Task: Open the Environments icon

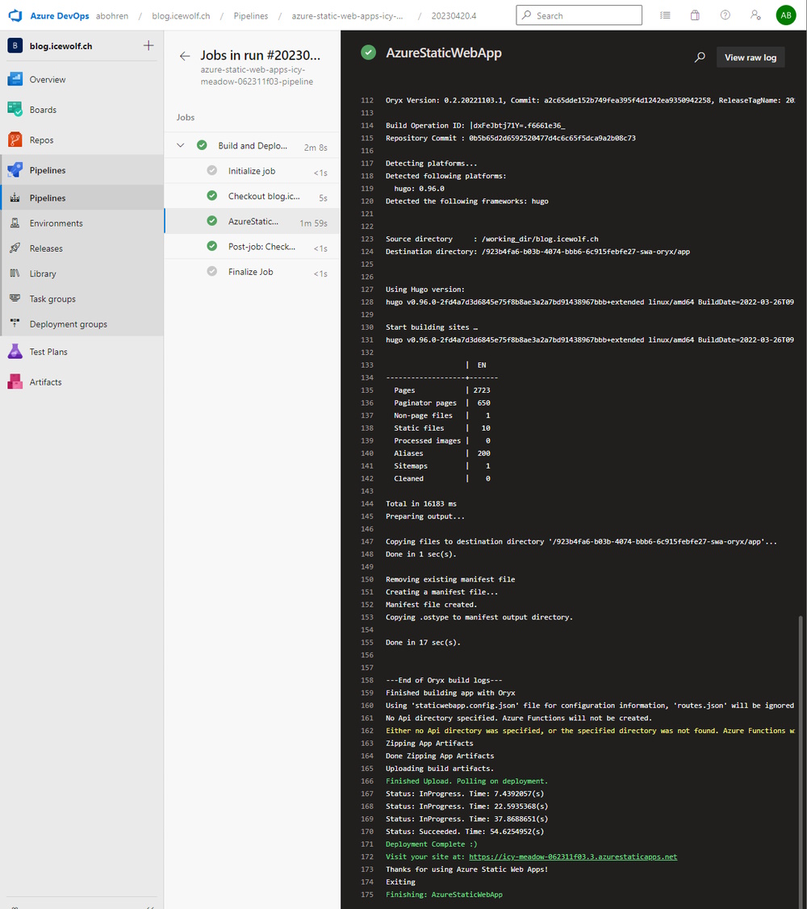Action: point(15,223)
